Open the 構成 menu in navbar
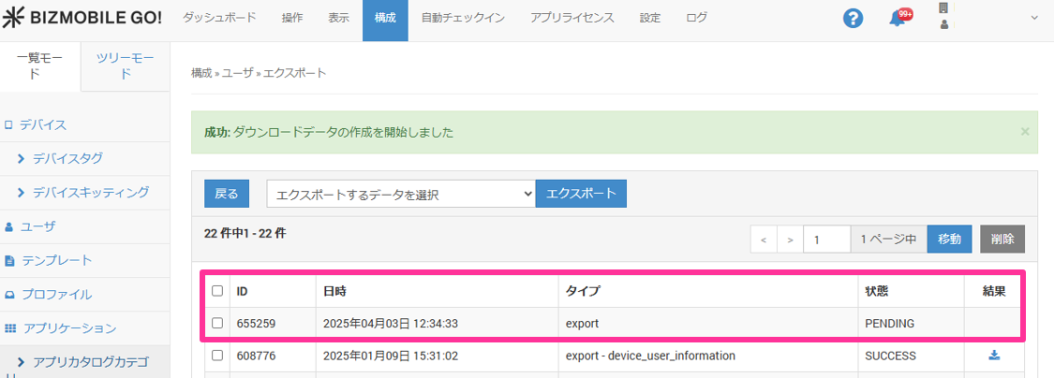This screenshot has width=1054, height=378. 385,19
